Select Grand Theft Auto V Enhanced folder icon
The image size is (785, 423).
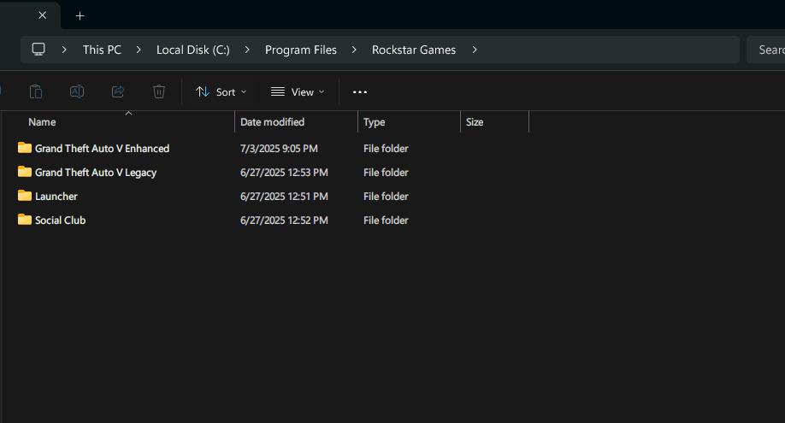tap(24, 149)
